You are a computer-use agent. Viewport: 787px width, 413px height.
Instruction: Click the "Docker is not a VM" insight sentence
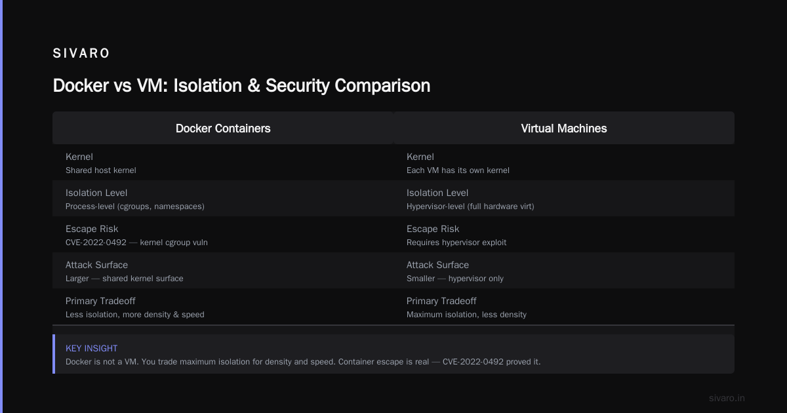coord(303,362)
